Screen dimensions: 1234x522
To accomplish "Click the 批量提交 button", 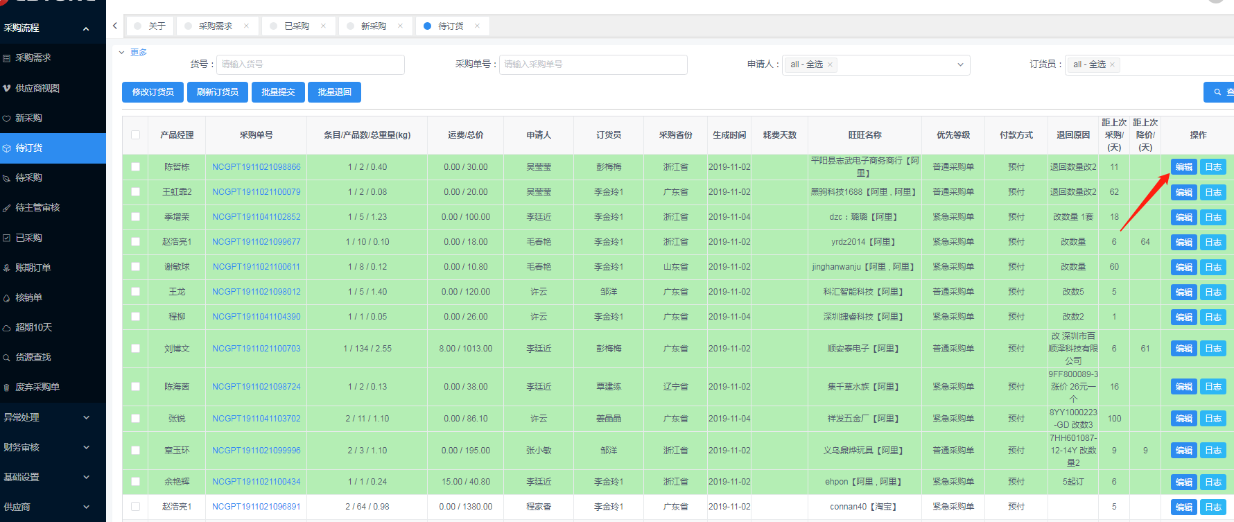I will point(278,92).
